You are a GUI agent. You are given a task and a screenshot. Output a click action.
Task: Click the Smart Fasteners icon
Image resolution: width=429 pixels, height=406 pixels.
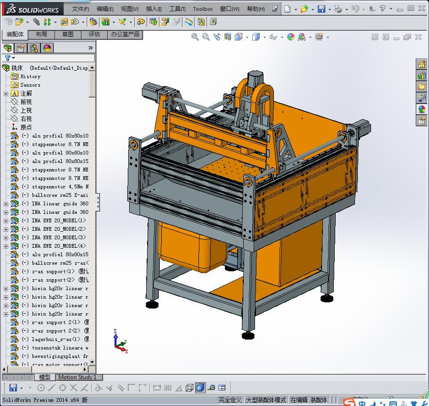64,22
